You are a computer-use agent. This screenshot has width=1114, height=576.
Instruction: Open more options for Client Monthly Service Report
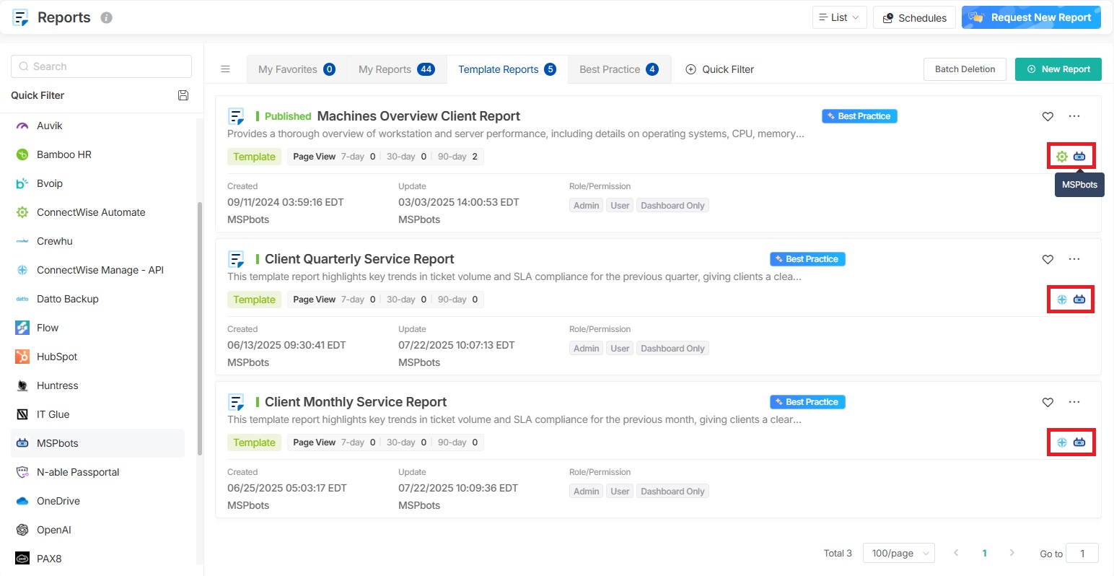(x=1074, y=402)
